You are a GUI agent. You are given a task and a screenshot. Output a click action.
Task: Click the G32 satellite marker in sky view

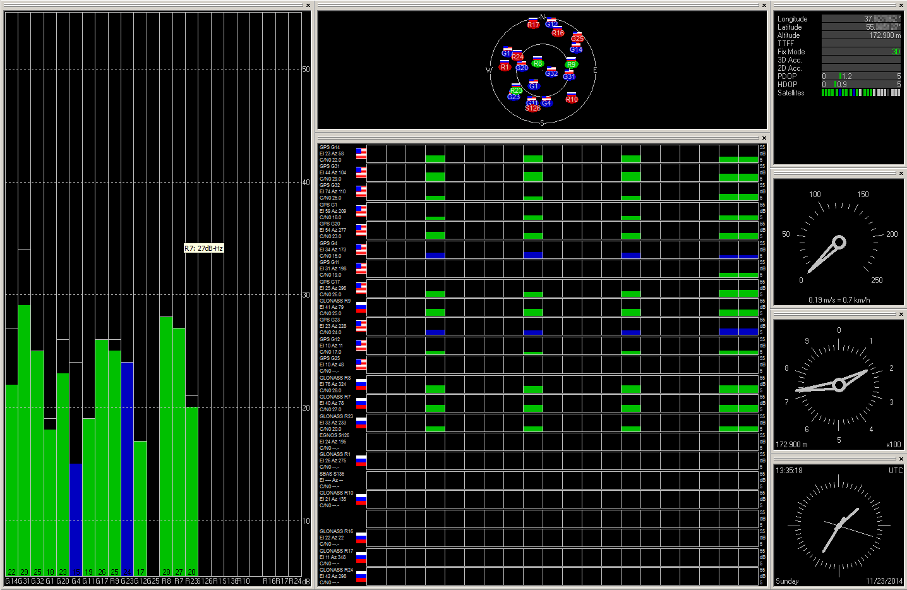(551, 73)
